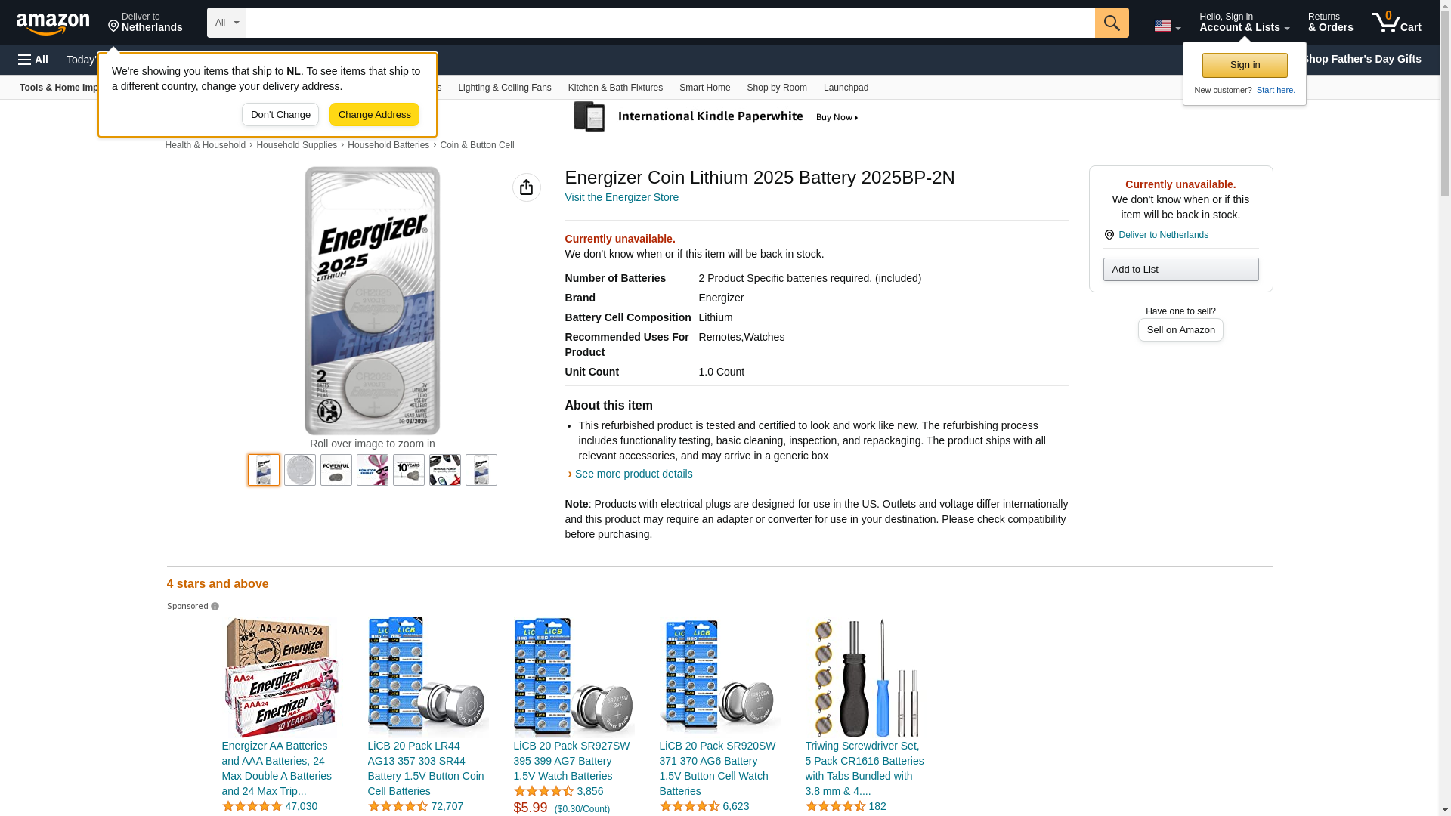This screenshot has width=1451, height=816.
Task: Expand the Account & Lists menu
Action: point(1244,23)
